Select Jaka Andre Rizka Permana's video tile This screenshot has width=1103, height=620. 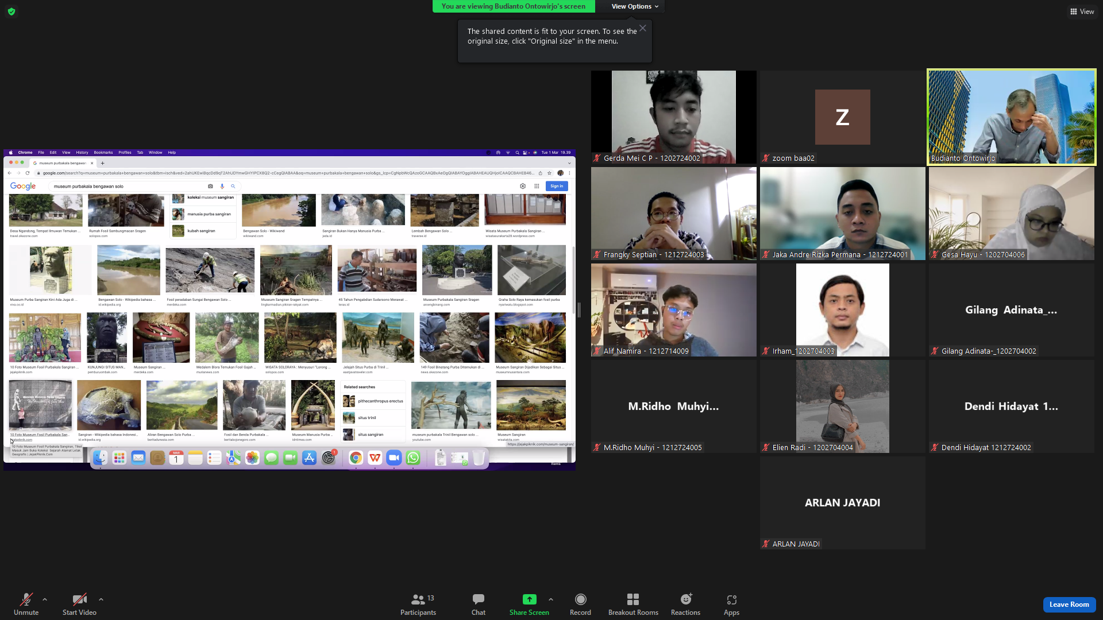[x=843, y=214]
